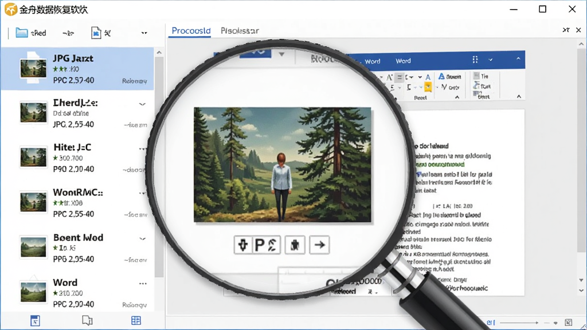Click the app logo in the title bar
Image resolution: width=587 pixels, height=330 pixels.
tap(10, 9)
